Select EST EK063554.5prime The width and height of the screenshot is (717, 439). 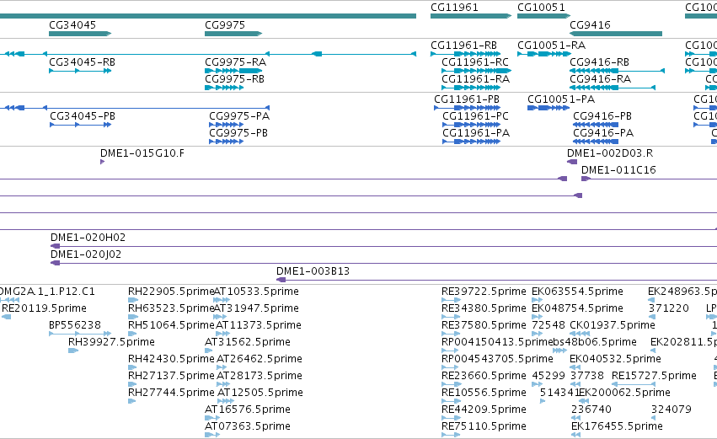pyautogui.click(x=538, y=300)
